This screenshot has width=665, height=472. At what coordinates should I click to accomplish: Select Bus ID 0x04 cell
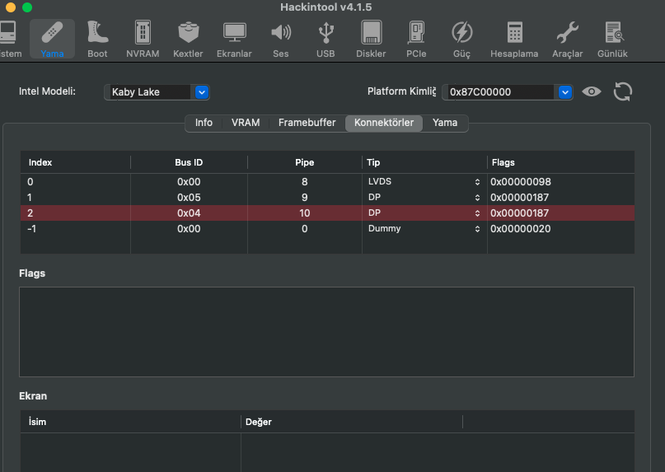coord(189,213)
